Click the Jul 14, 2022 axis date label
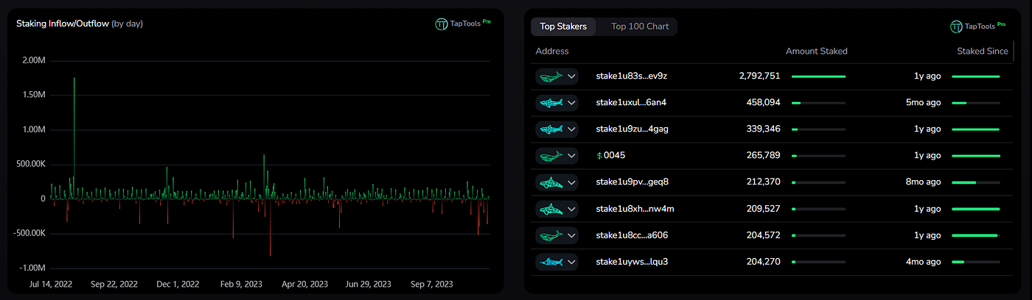1032x300 pixels. click(51, 284)
